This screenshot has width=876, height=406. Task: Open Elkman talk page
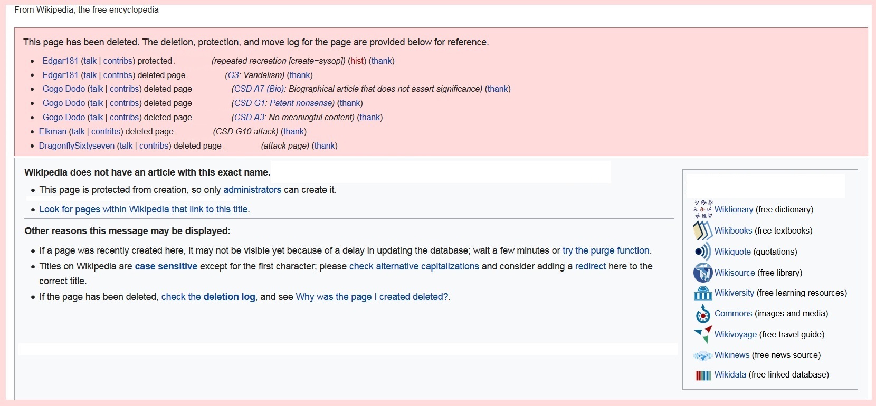pyautogui.click(x=78, y=131)
